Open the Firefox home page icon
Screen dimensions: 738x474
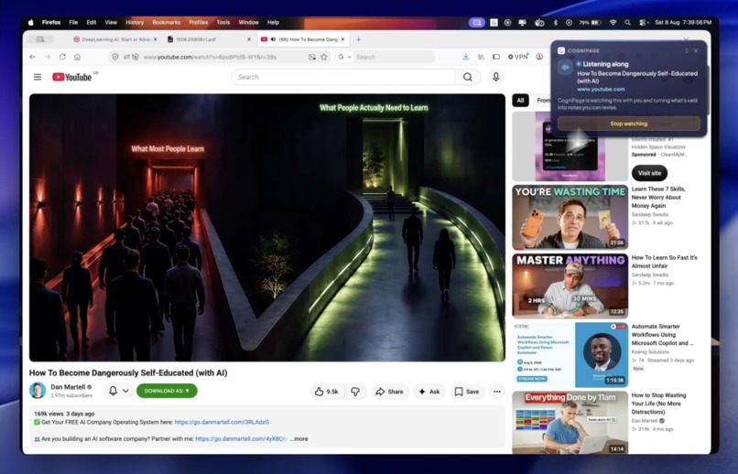(x=77, y=57)
